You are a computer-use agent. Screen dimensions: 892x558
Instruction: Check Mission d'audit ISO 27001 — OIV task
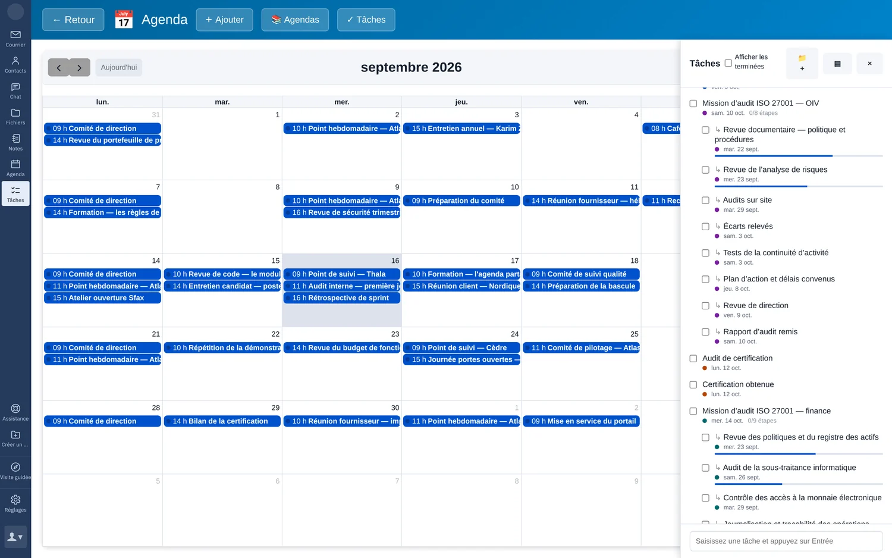click(x=693, y=104)
